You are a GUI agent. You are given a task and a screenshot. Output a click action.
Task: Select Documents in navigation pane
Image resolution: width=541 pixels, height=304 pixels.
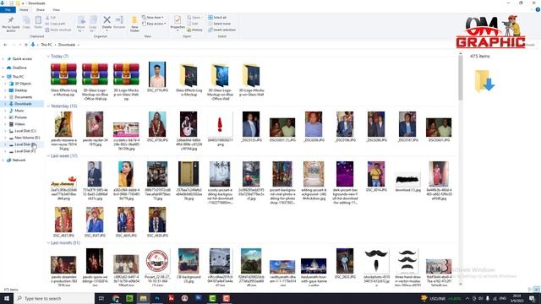coord(23,97)
